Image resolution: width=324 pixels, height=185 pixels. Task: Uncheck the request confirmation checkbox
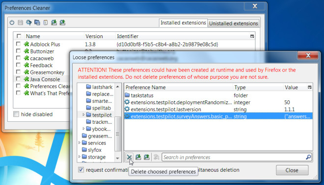tap(81, 170)
